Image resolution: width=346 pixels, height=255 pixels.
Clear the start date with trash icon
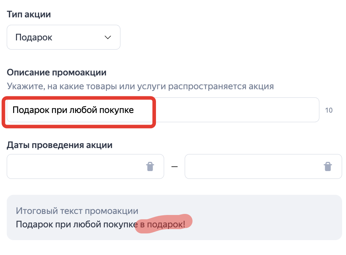click(150, 166)
